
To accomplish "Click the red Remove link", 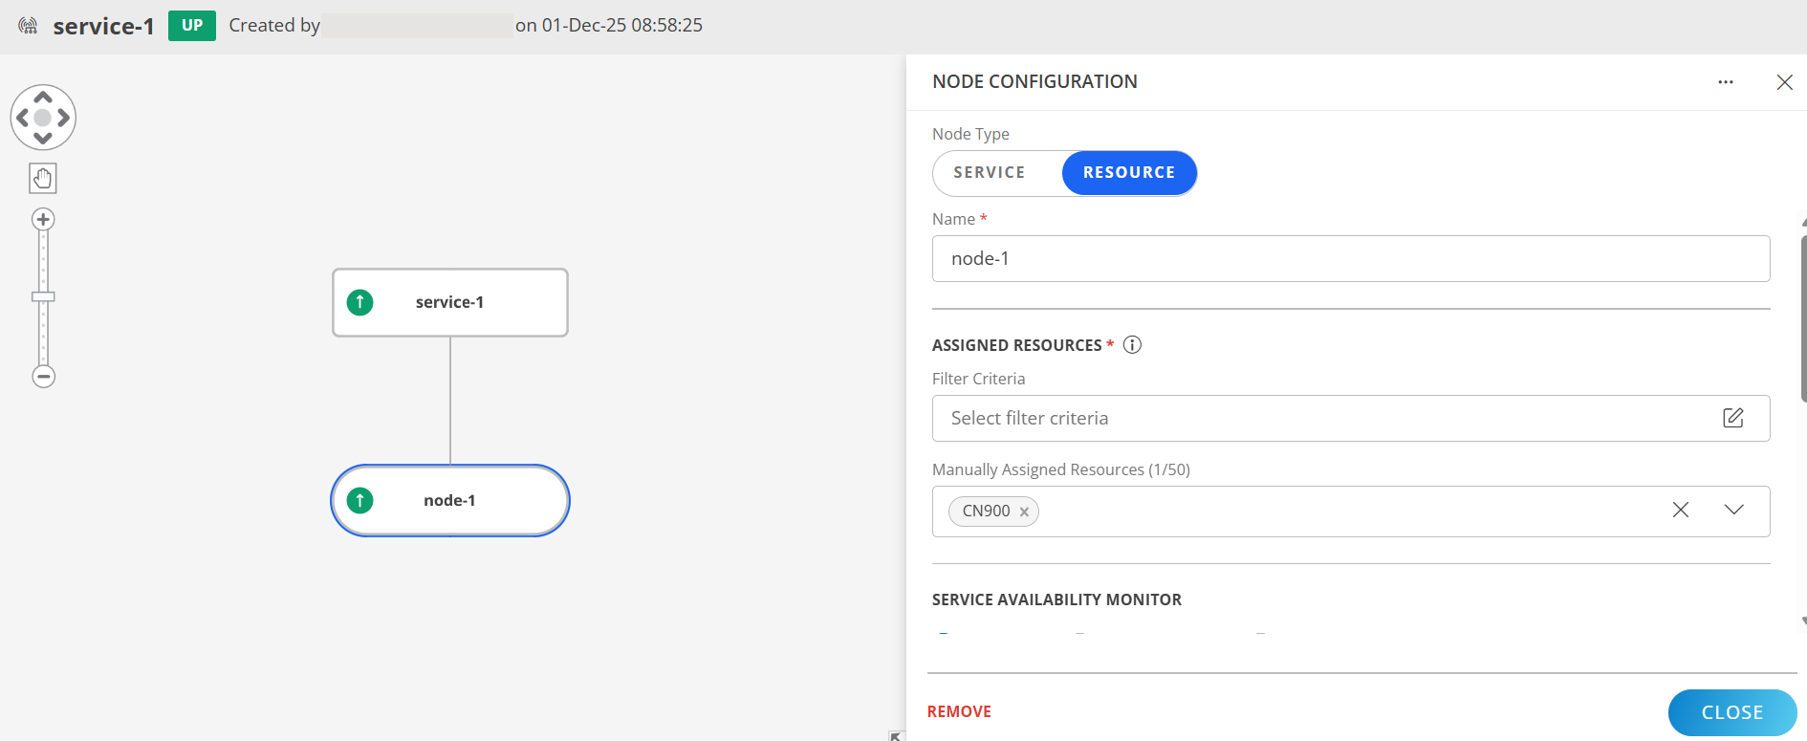I will [x=959, y=711].
